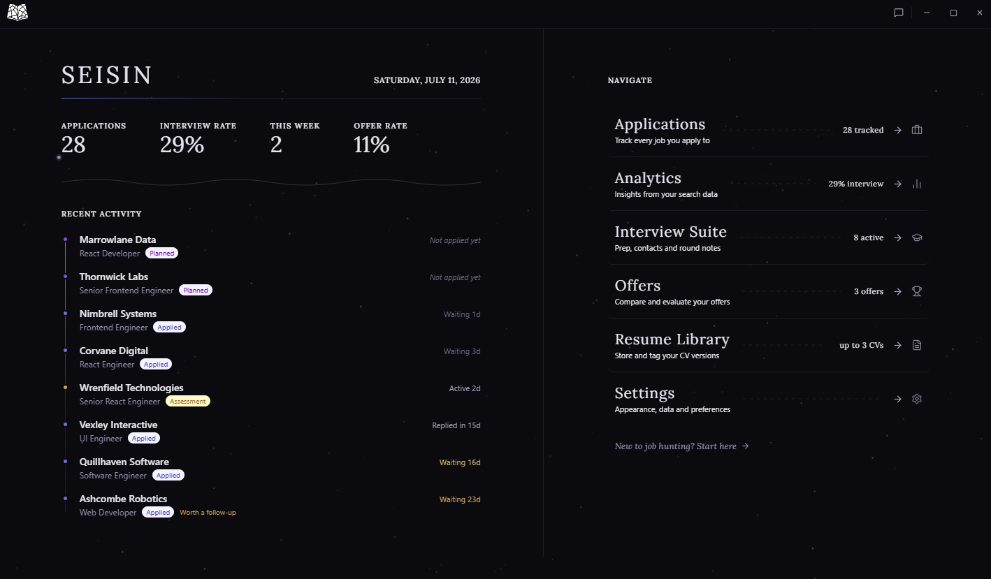Click the briefcase icon beside Applications
The image size is (991, 579).
tap(917, 130)
